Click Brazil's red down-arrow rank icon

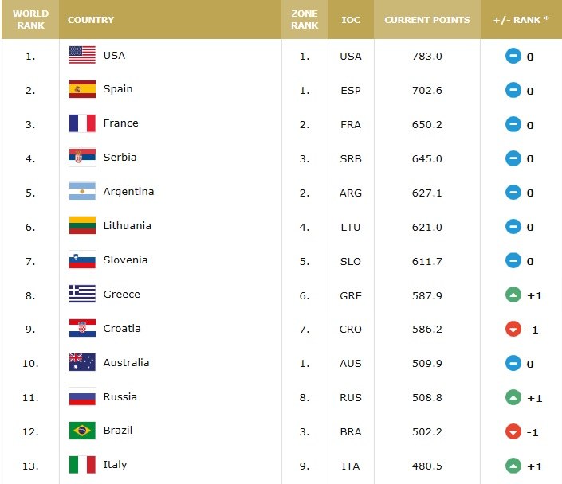(x=513, y=431)
